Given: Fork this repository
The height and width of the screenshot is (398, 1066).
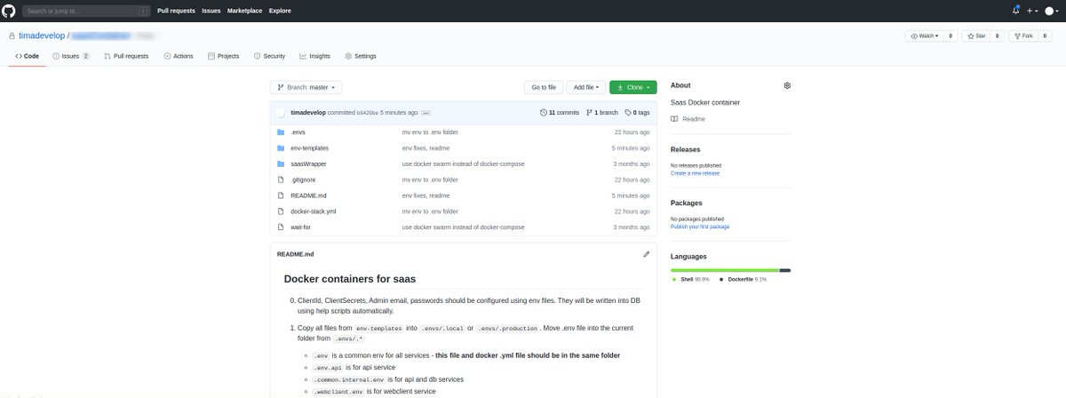Looking at the screenshot, I should click(x=1024, y=36).
